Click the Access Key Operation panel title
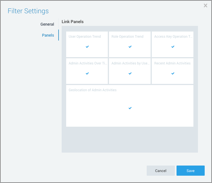 [173, 37]
